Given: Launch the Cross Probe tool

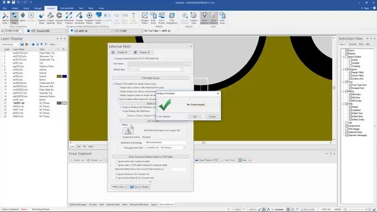Looking at the screenshot, I should [161, 18].
